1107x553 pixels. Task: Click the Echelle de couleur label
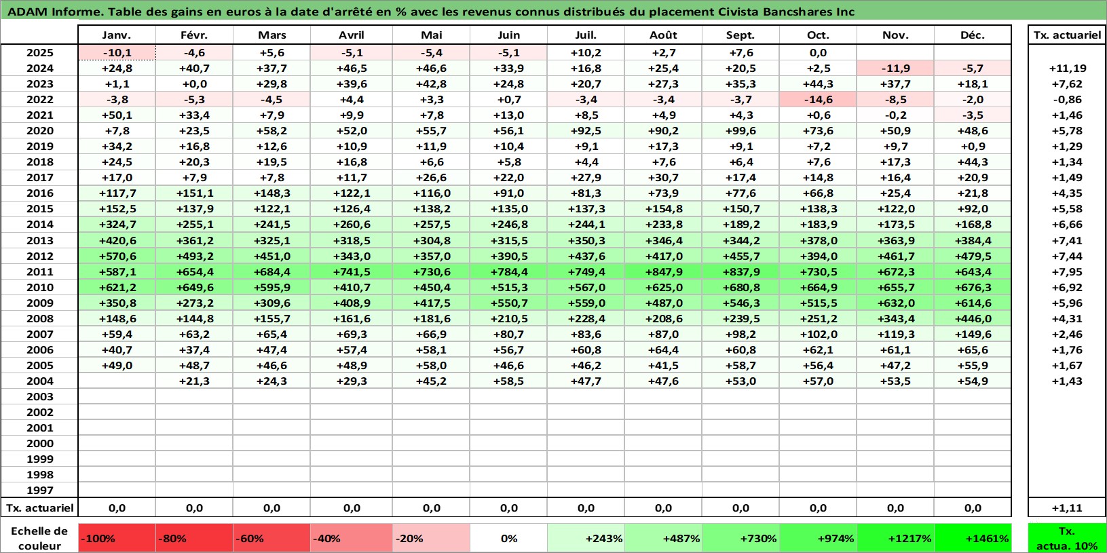point(40,538)
